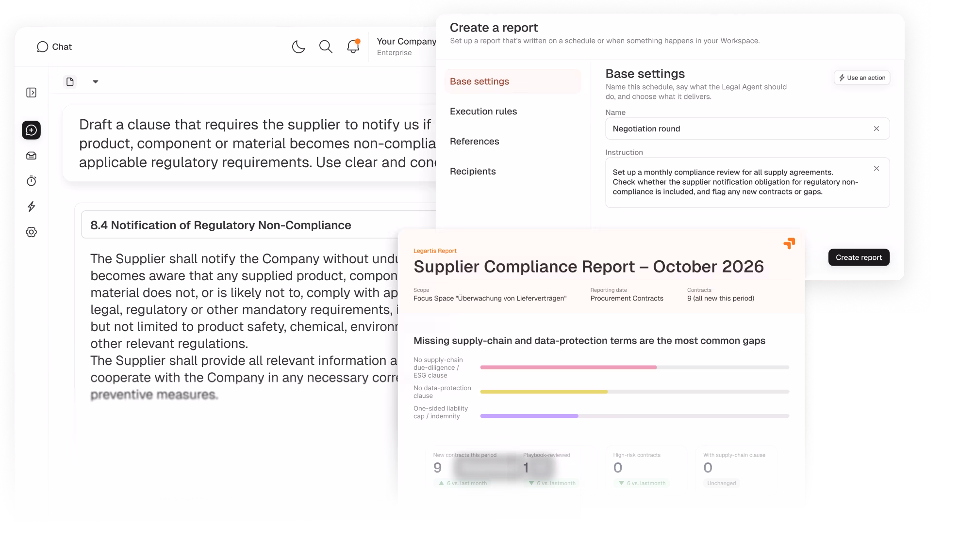Open search with the magnifier icon
This screenshot has width=959, height=539.
[326, 47]
